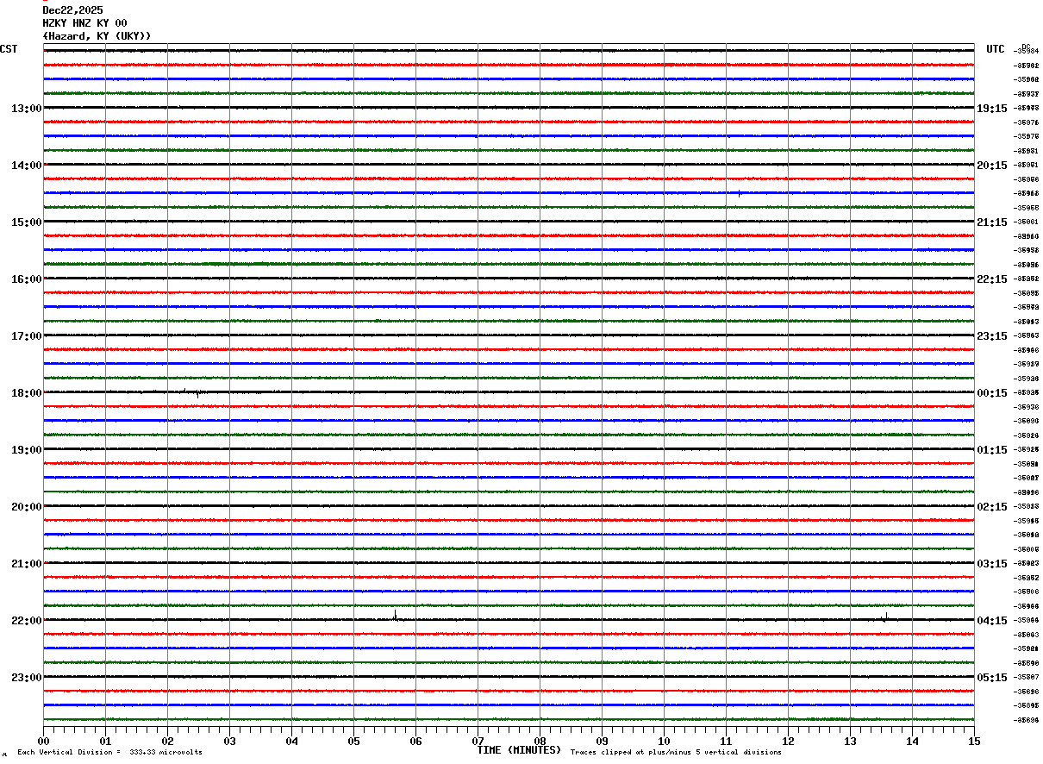Select the 19:00 CST row label
The width and height of the screenshot is (1043, 764).
pyautogui.click(x=26, y=450)
